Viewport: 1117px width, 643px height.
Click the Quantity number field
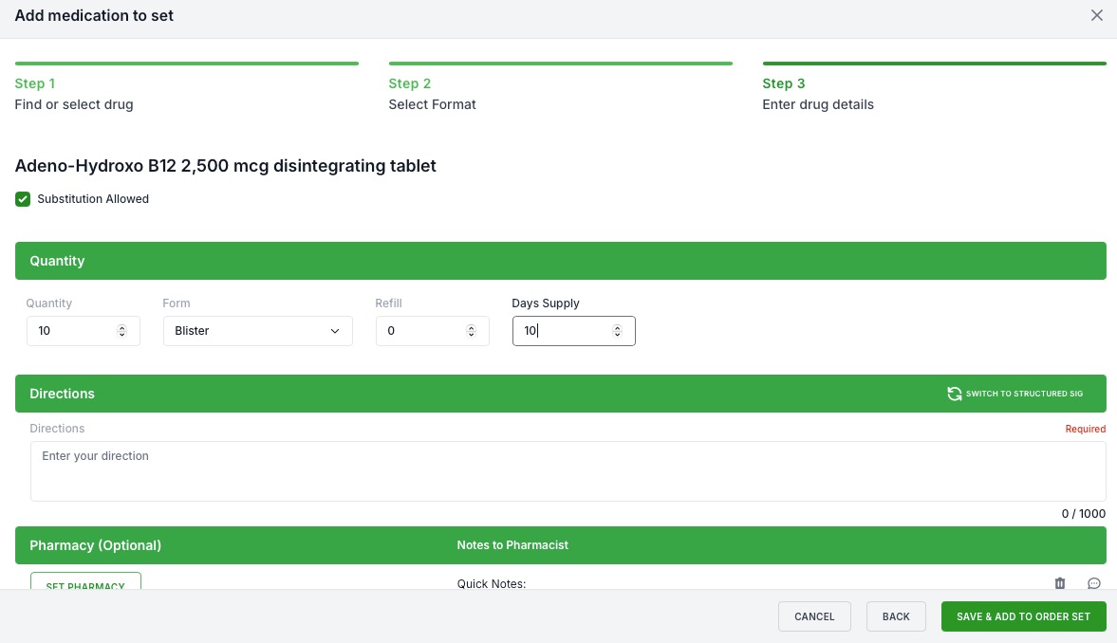click(x=84, y=331)
